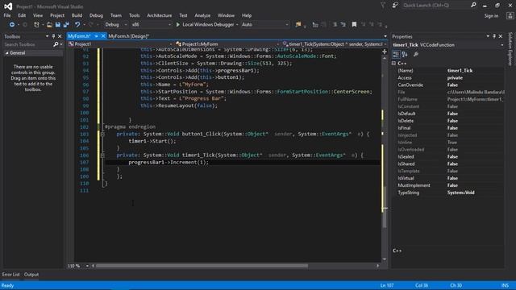Close the Properties panel
Viewport: 516px width, 290px height.
(x=500, y=36)
